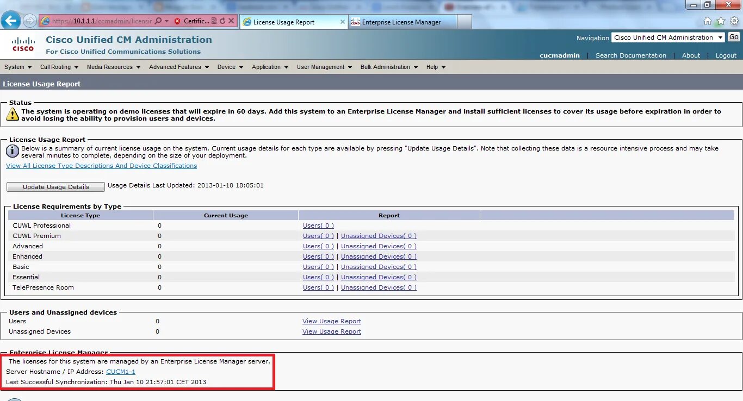Click the Logout link
This screenshot has width=743, height=401.
(726, 55)
